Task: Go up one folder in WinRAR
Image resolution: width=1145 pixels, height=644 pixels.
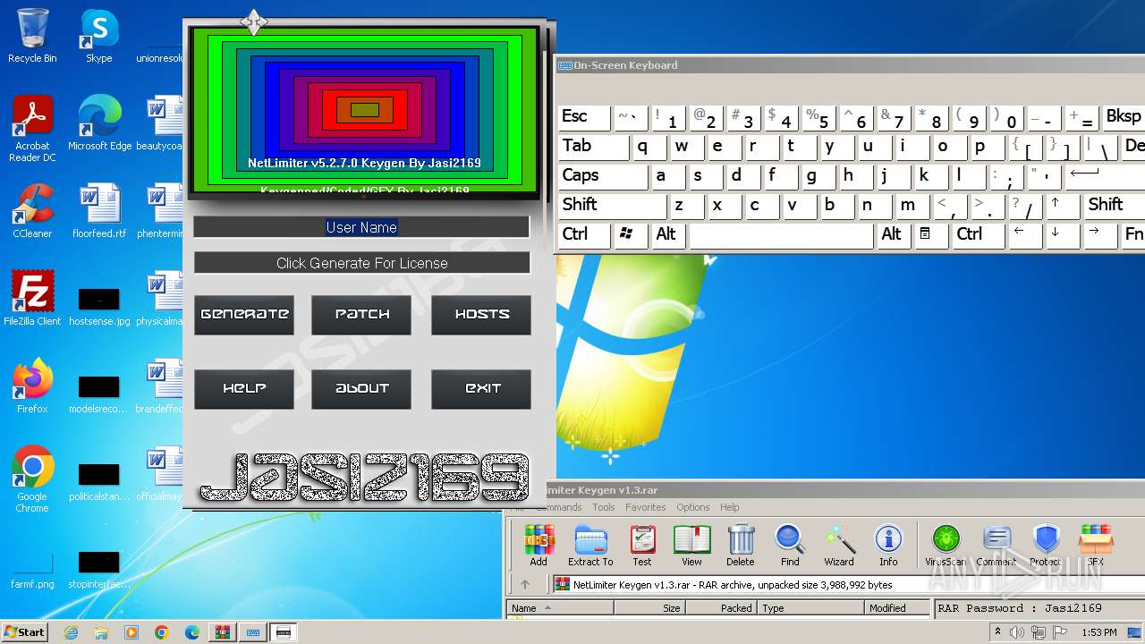Action: (525, 585)
